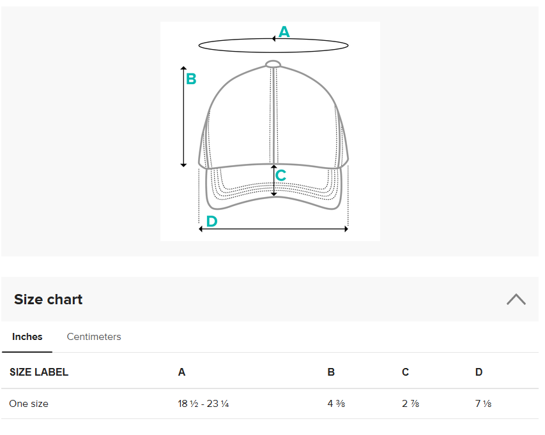Viewport: 545px width, 435px height.
Task: Click the Size chart heading
Action: coord(49,300)
